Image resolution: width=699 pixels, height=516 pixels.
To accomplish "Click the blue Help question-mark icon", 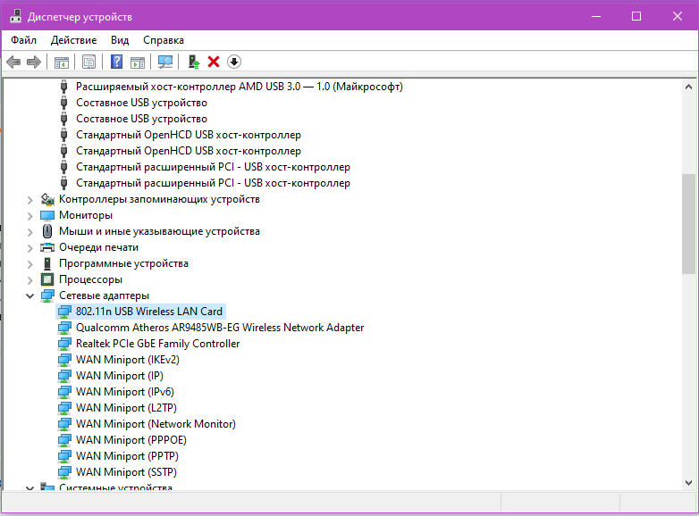I will (116, 62).
